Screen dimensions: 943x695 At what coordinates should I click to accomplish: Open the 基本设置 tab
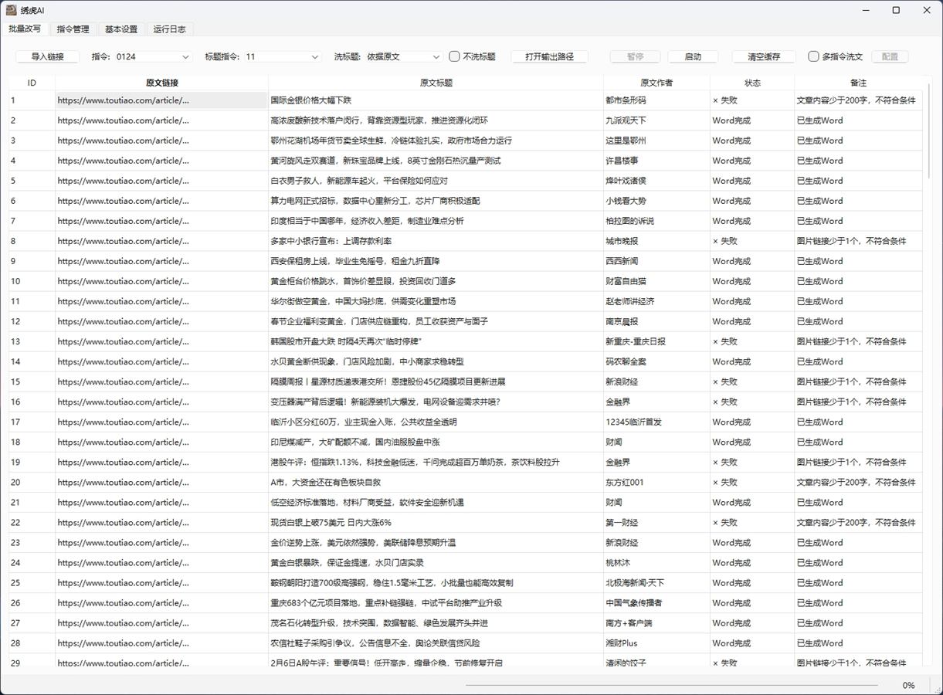point(121,29)
